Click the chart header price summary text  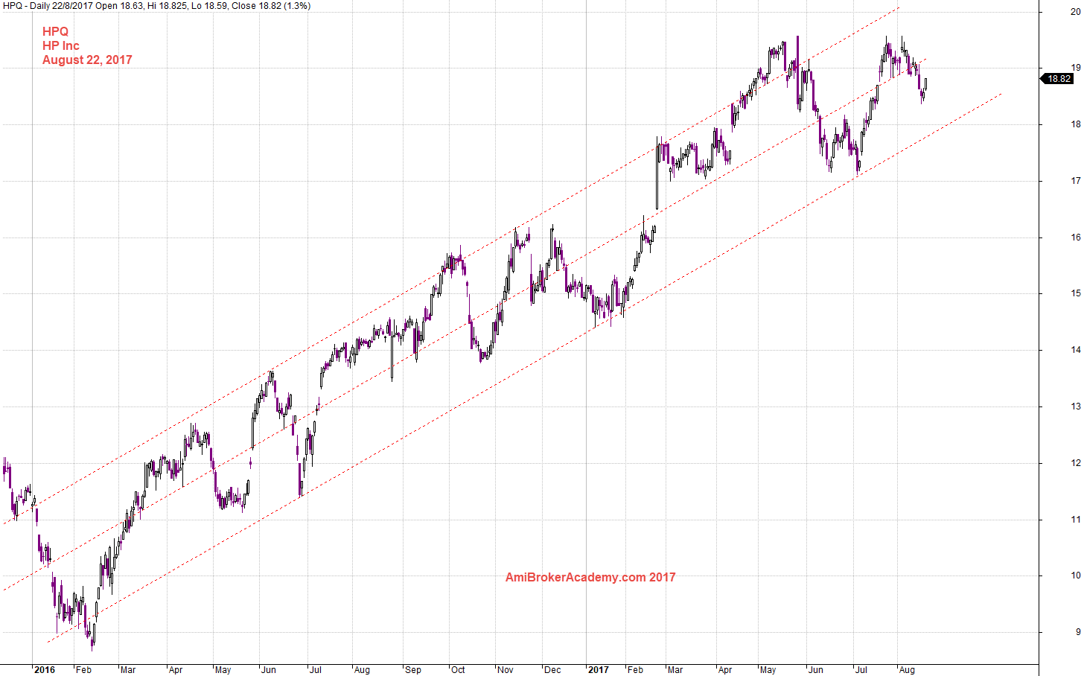(157, 6)
